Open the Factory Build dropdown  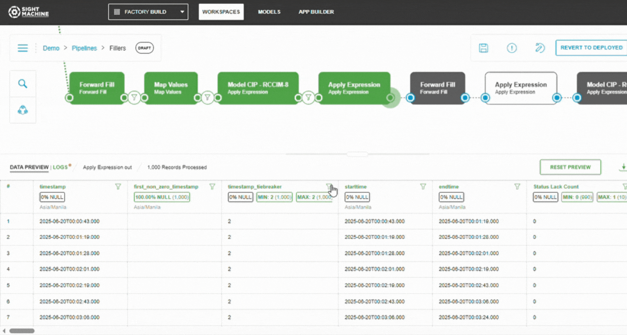tap(148, 12)
